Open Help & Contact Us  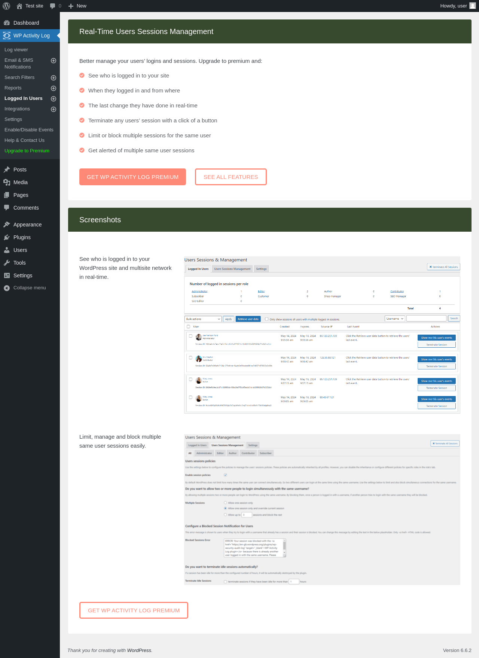pyautogui.click(x=24, y=140)
